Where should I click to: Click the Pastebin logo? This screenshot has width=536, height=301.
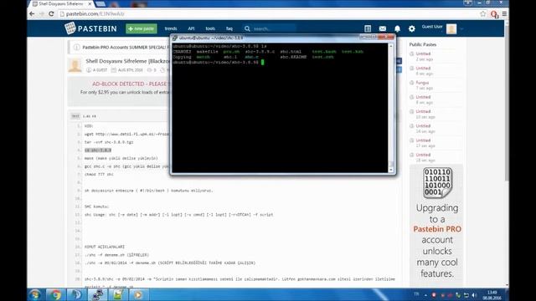pos(91,28)
